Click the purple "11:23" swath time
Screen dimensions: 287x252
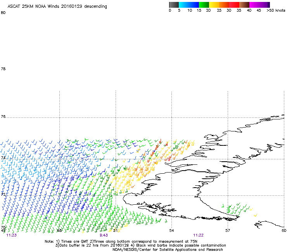[11, 235]
